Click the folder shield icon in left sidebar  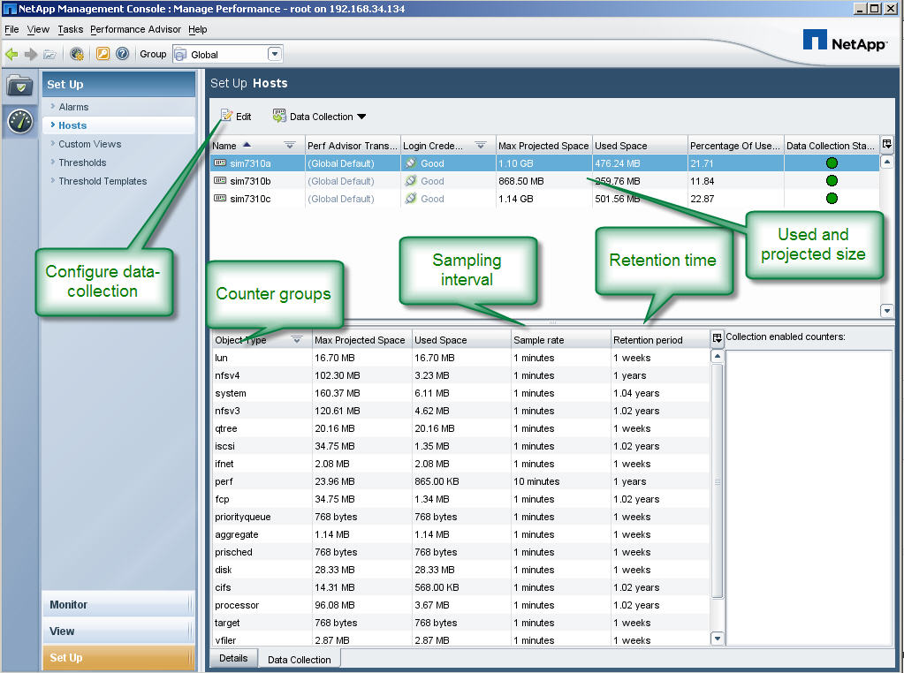(19, 87)
